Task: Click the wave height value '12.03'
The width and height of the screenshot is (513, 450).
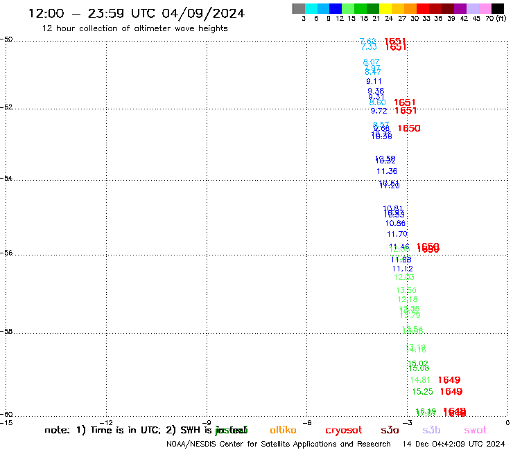Action: click(x=404, y=277)
